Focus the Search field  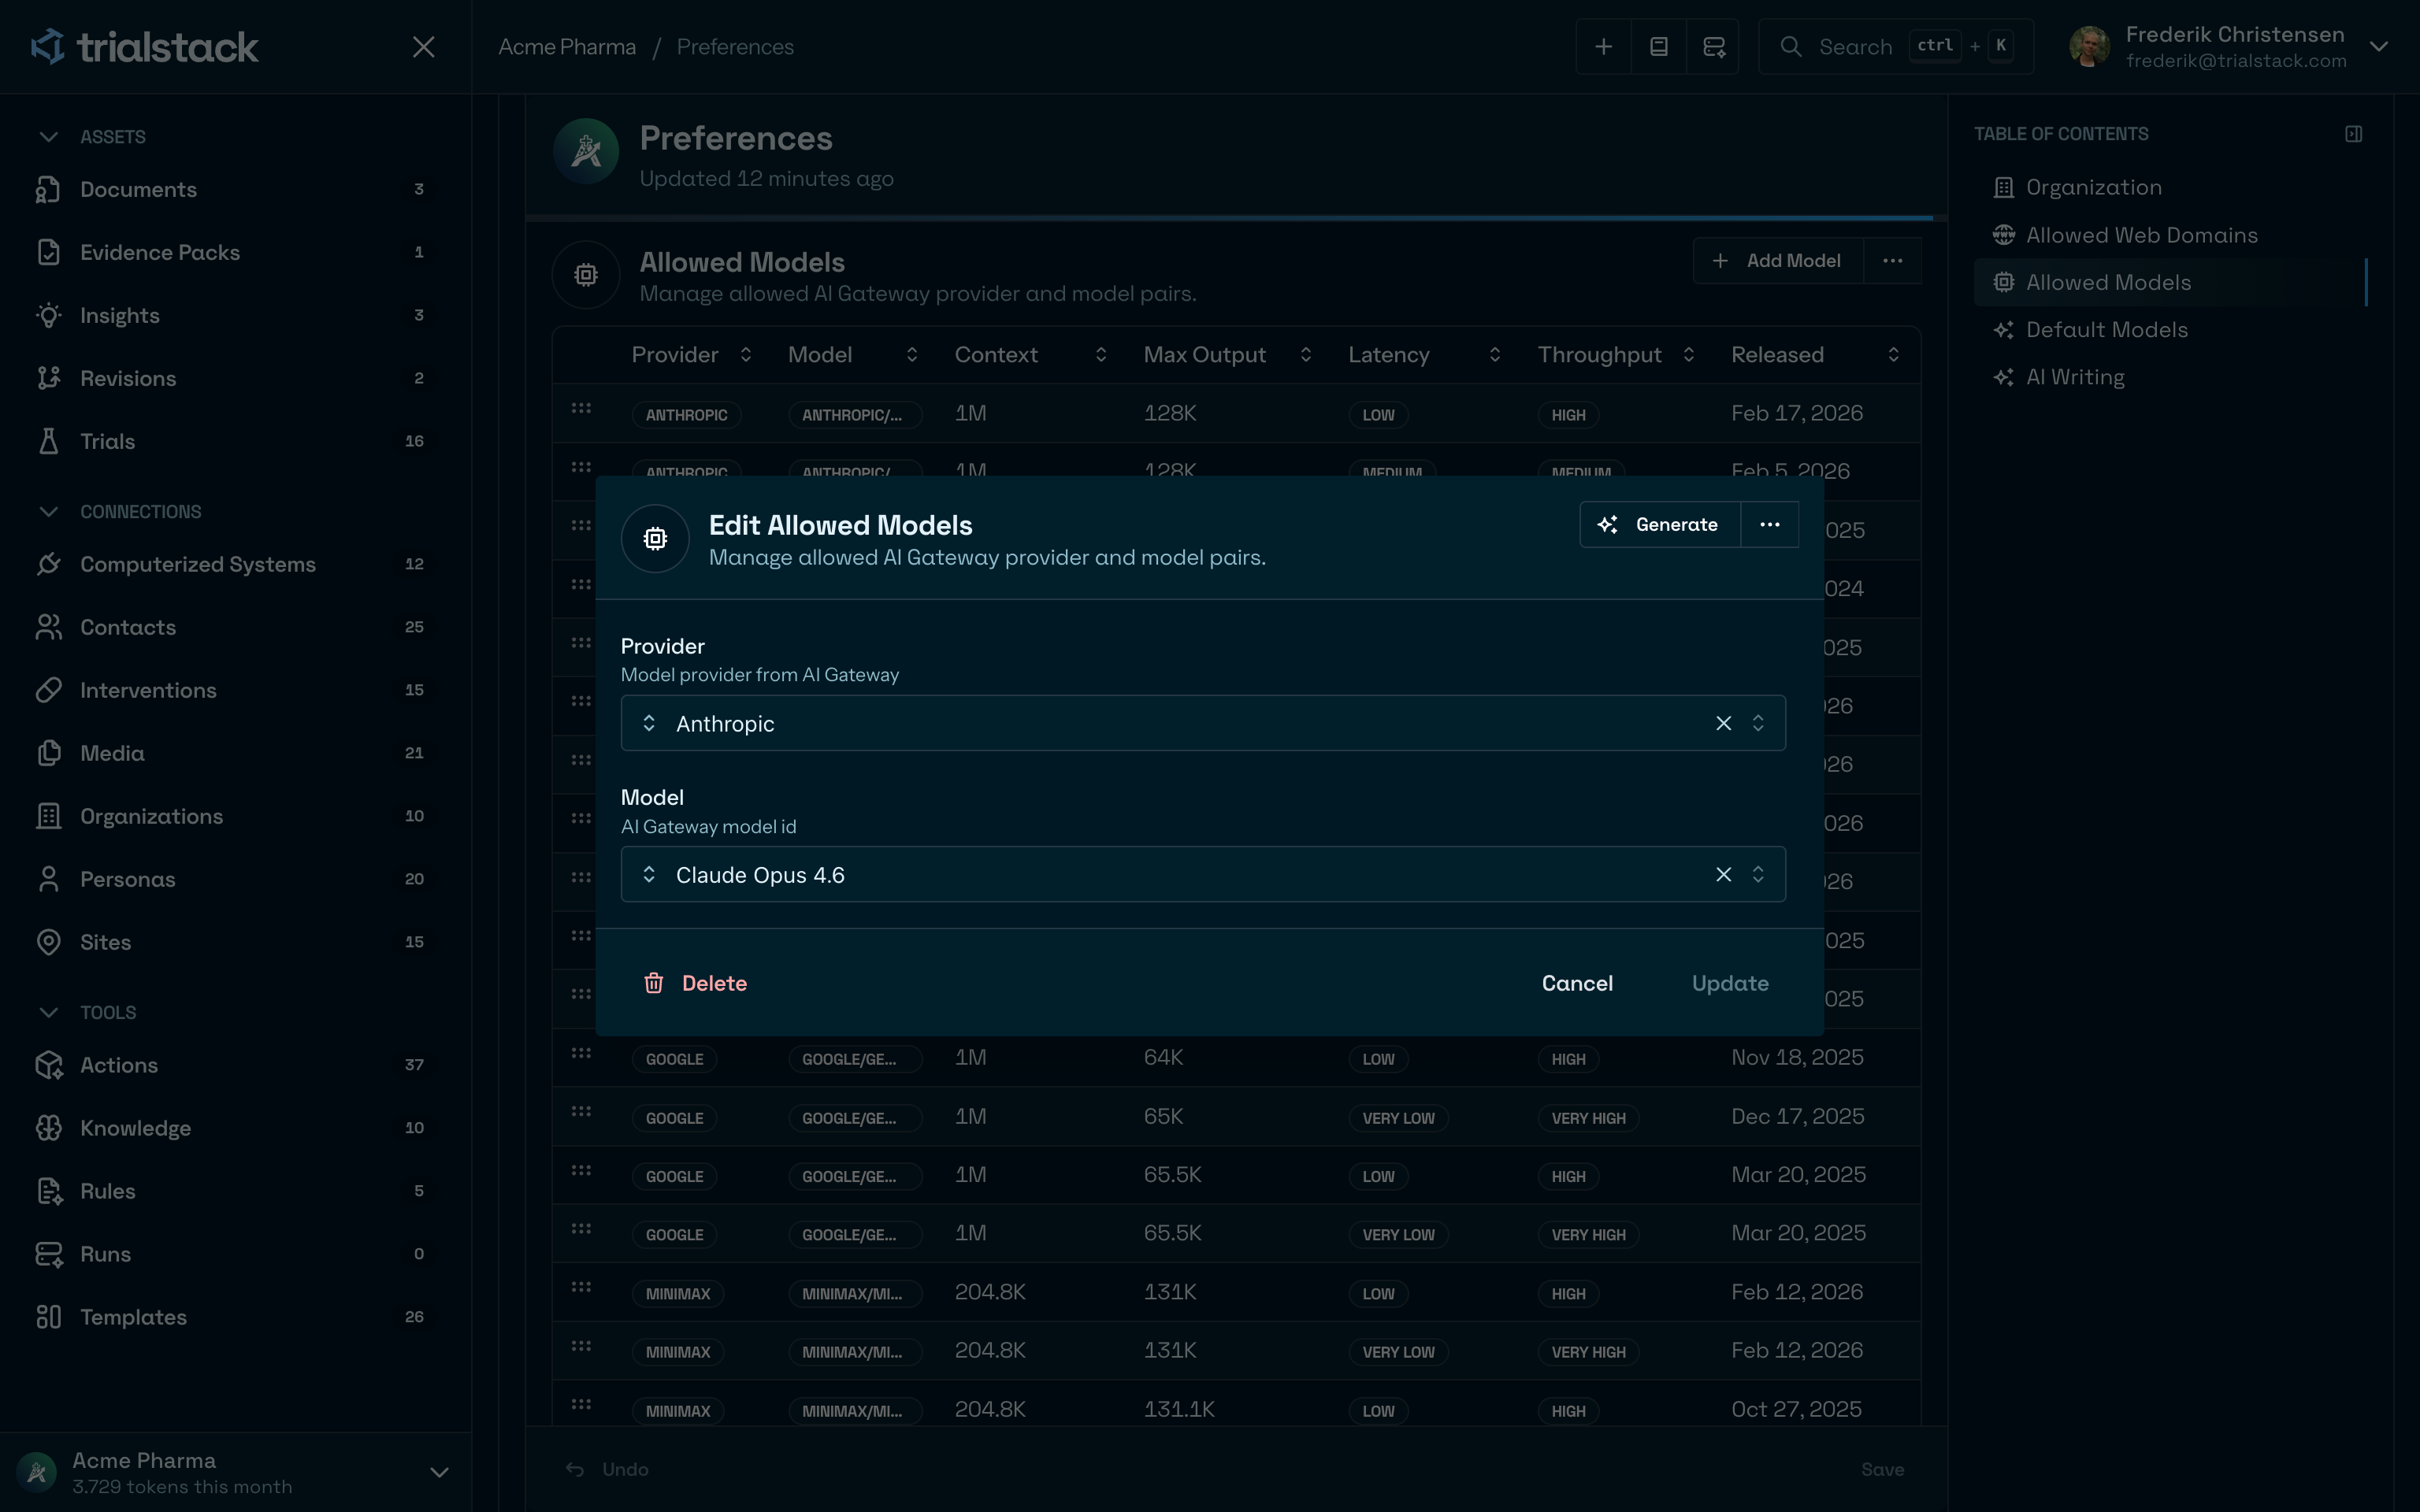[1896, 47]
